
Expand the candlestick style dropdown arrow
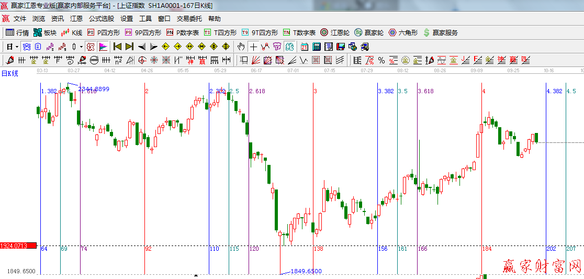point(81,47)
